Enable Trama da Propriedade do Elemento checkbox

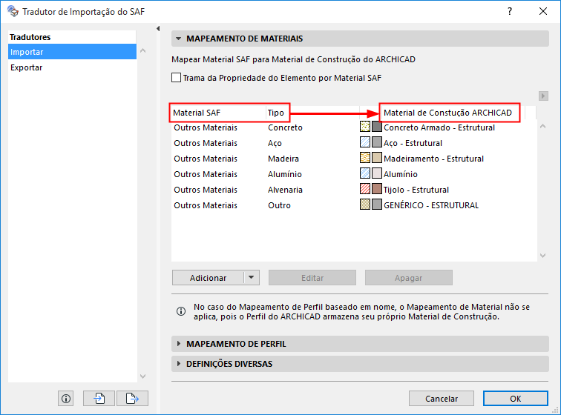176,78
